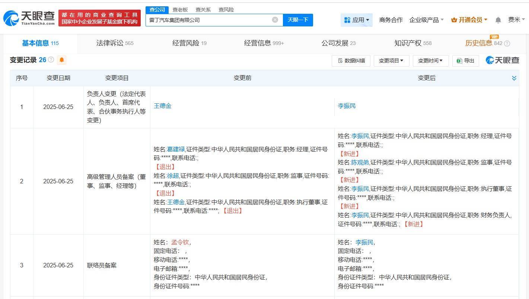Open 李振民 财务负责人 link in row 2

click(x=360, y=215)
